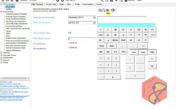Expand the Data Files tree node
The image size is (176, 109).
(1, 53)
